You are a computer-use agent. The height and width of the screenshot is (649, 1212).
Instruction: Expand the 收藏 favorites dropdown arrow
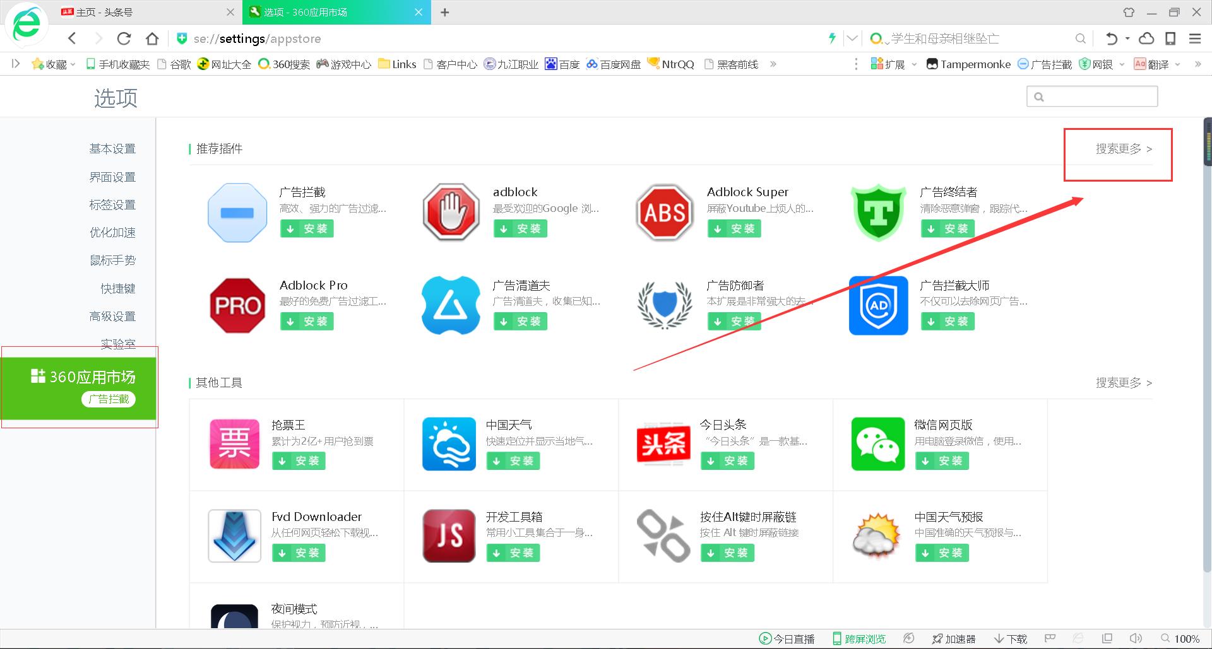click(71, 64)
